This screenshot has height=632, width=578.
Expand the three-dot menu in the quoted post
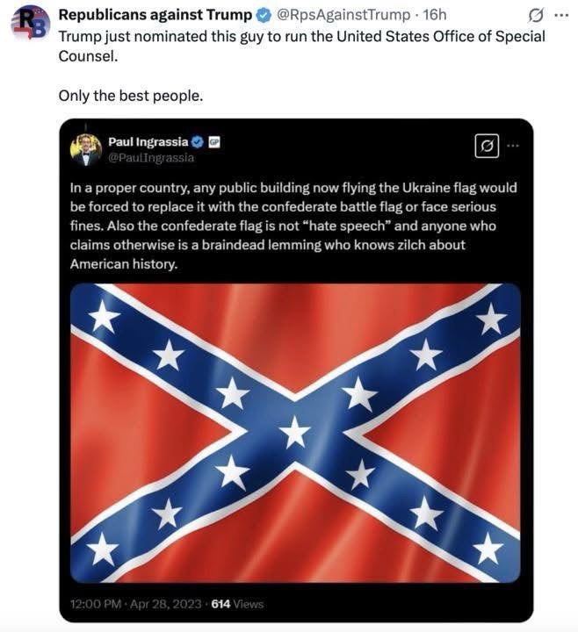click(513, 146)
